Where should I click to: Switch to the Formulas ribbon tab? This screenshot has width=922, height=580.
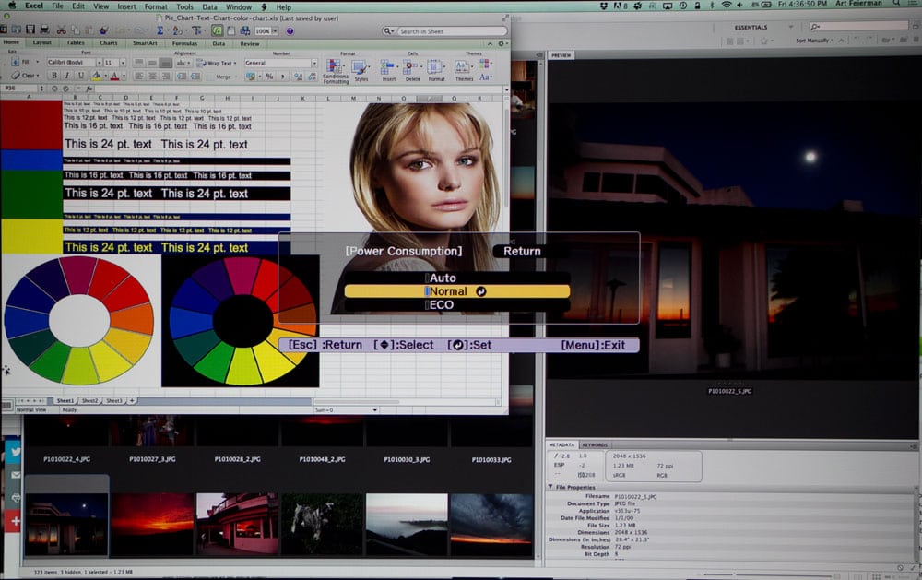[x=184, y=43]
